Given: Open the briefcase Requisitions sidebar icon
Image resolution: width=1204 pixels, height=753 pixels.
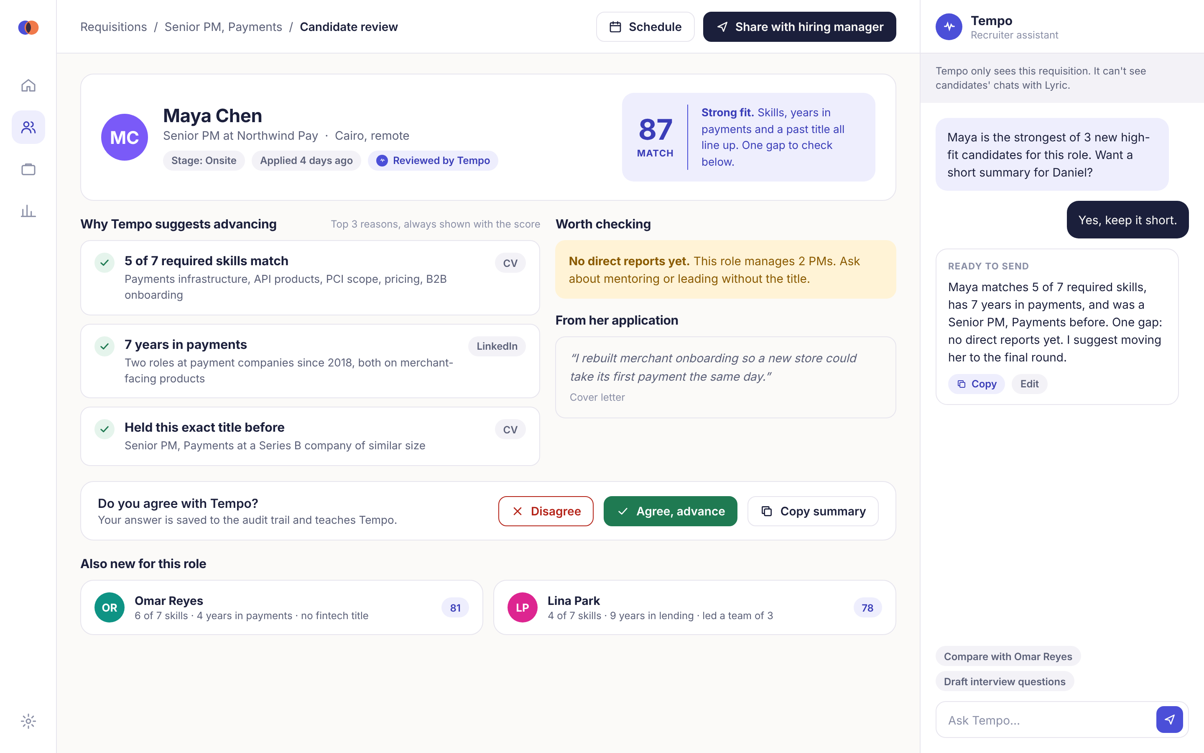Looking at the screenshot, I should click(x=28, y=169).
